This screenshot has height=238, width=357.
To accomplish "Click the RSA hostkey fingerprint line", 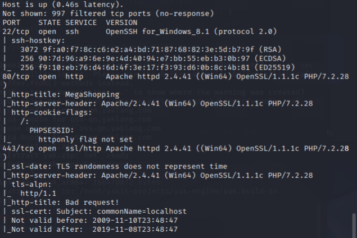I will (151, 49).
